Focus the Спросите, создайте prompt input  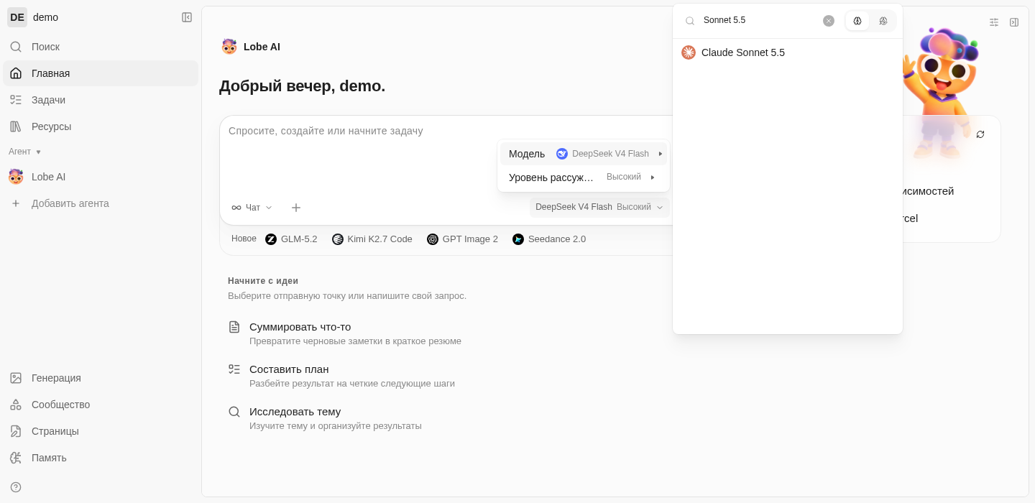(x=444, y=131)
